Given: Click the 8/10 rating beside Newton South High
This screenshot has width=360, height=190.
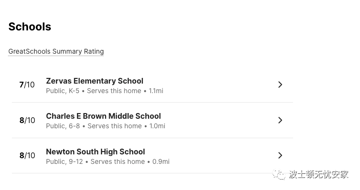Looking at the screenshot, I should coord(27,155).
